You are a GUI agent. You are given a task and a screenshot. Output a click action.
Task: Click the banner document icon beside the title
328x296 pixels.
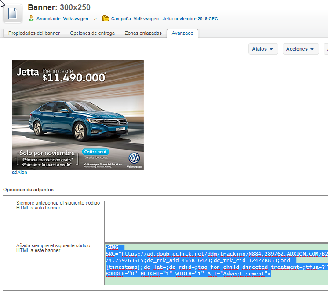click(13, 13)
